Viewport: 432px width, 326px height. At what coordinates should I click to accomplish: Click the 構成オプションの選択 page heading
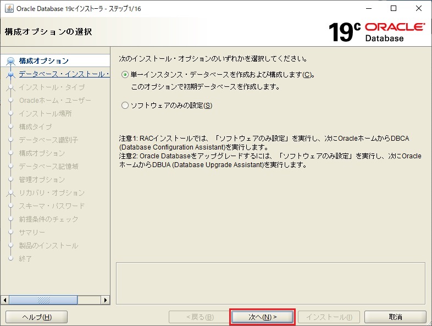(x=48, y=32)
